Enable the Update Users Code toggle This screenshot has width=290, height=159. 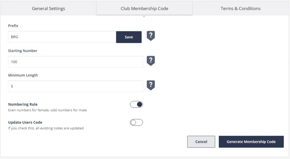136,123
